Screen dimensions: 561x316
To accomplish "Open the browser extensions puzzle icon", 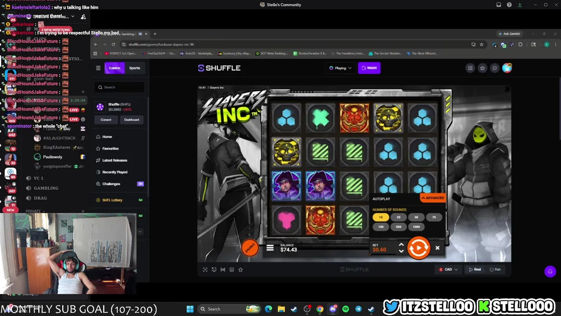I will tap(520, 44).
